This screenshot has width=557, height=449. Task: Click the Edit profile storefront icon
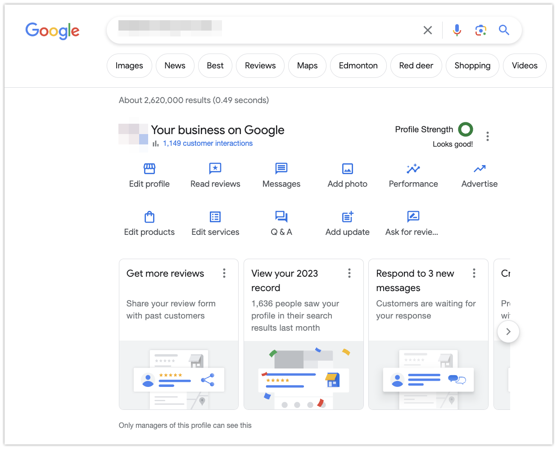point(149,169)
